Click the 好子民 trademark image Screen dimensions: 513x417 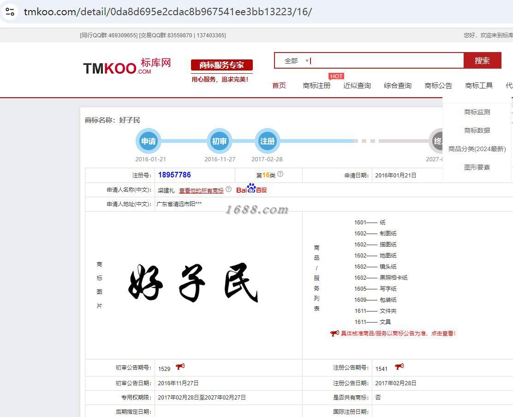tap(193, 283)
